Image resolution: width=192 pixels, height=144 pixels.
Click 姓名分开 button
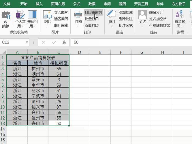pos(156,12)
